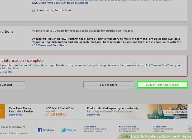Click Publish Your Kindle eBook button
The width and height of the screenshot is (192, 139).
click(162, 85)
